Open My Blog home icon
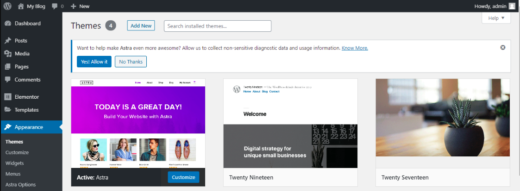 tap(20, 6)
